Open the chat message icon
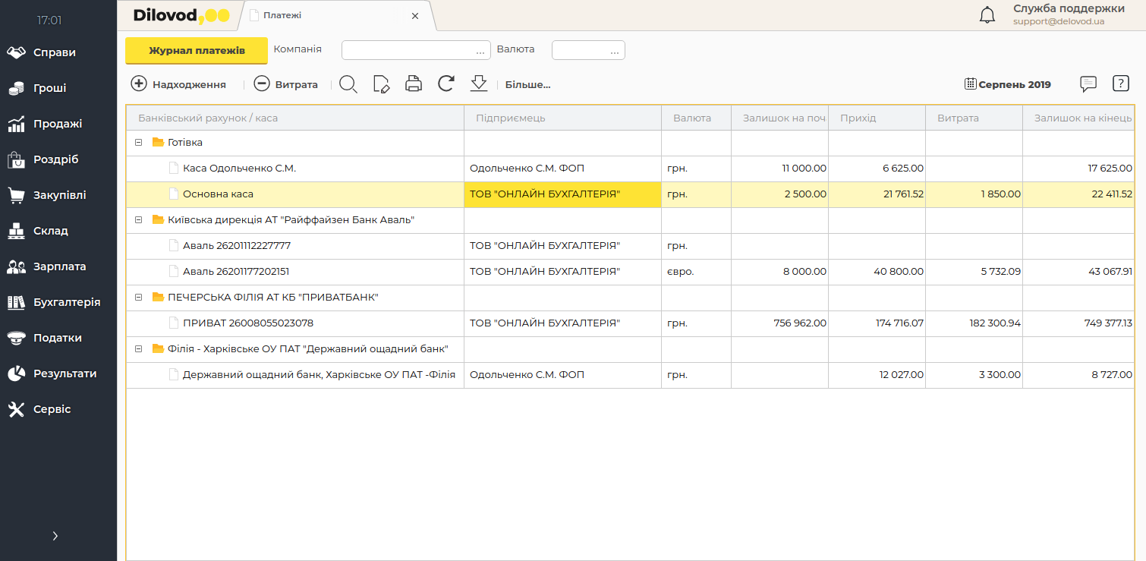Viewport: 1146px width, 561px height. [x=1088, y=84]
